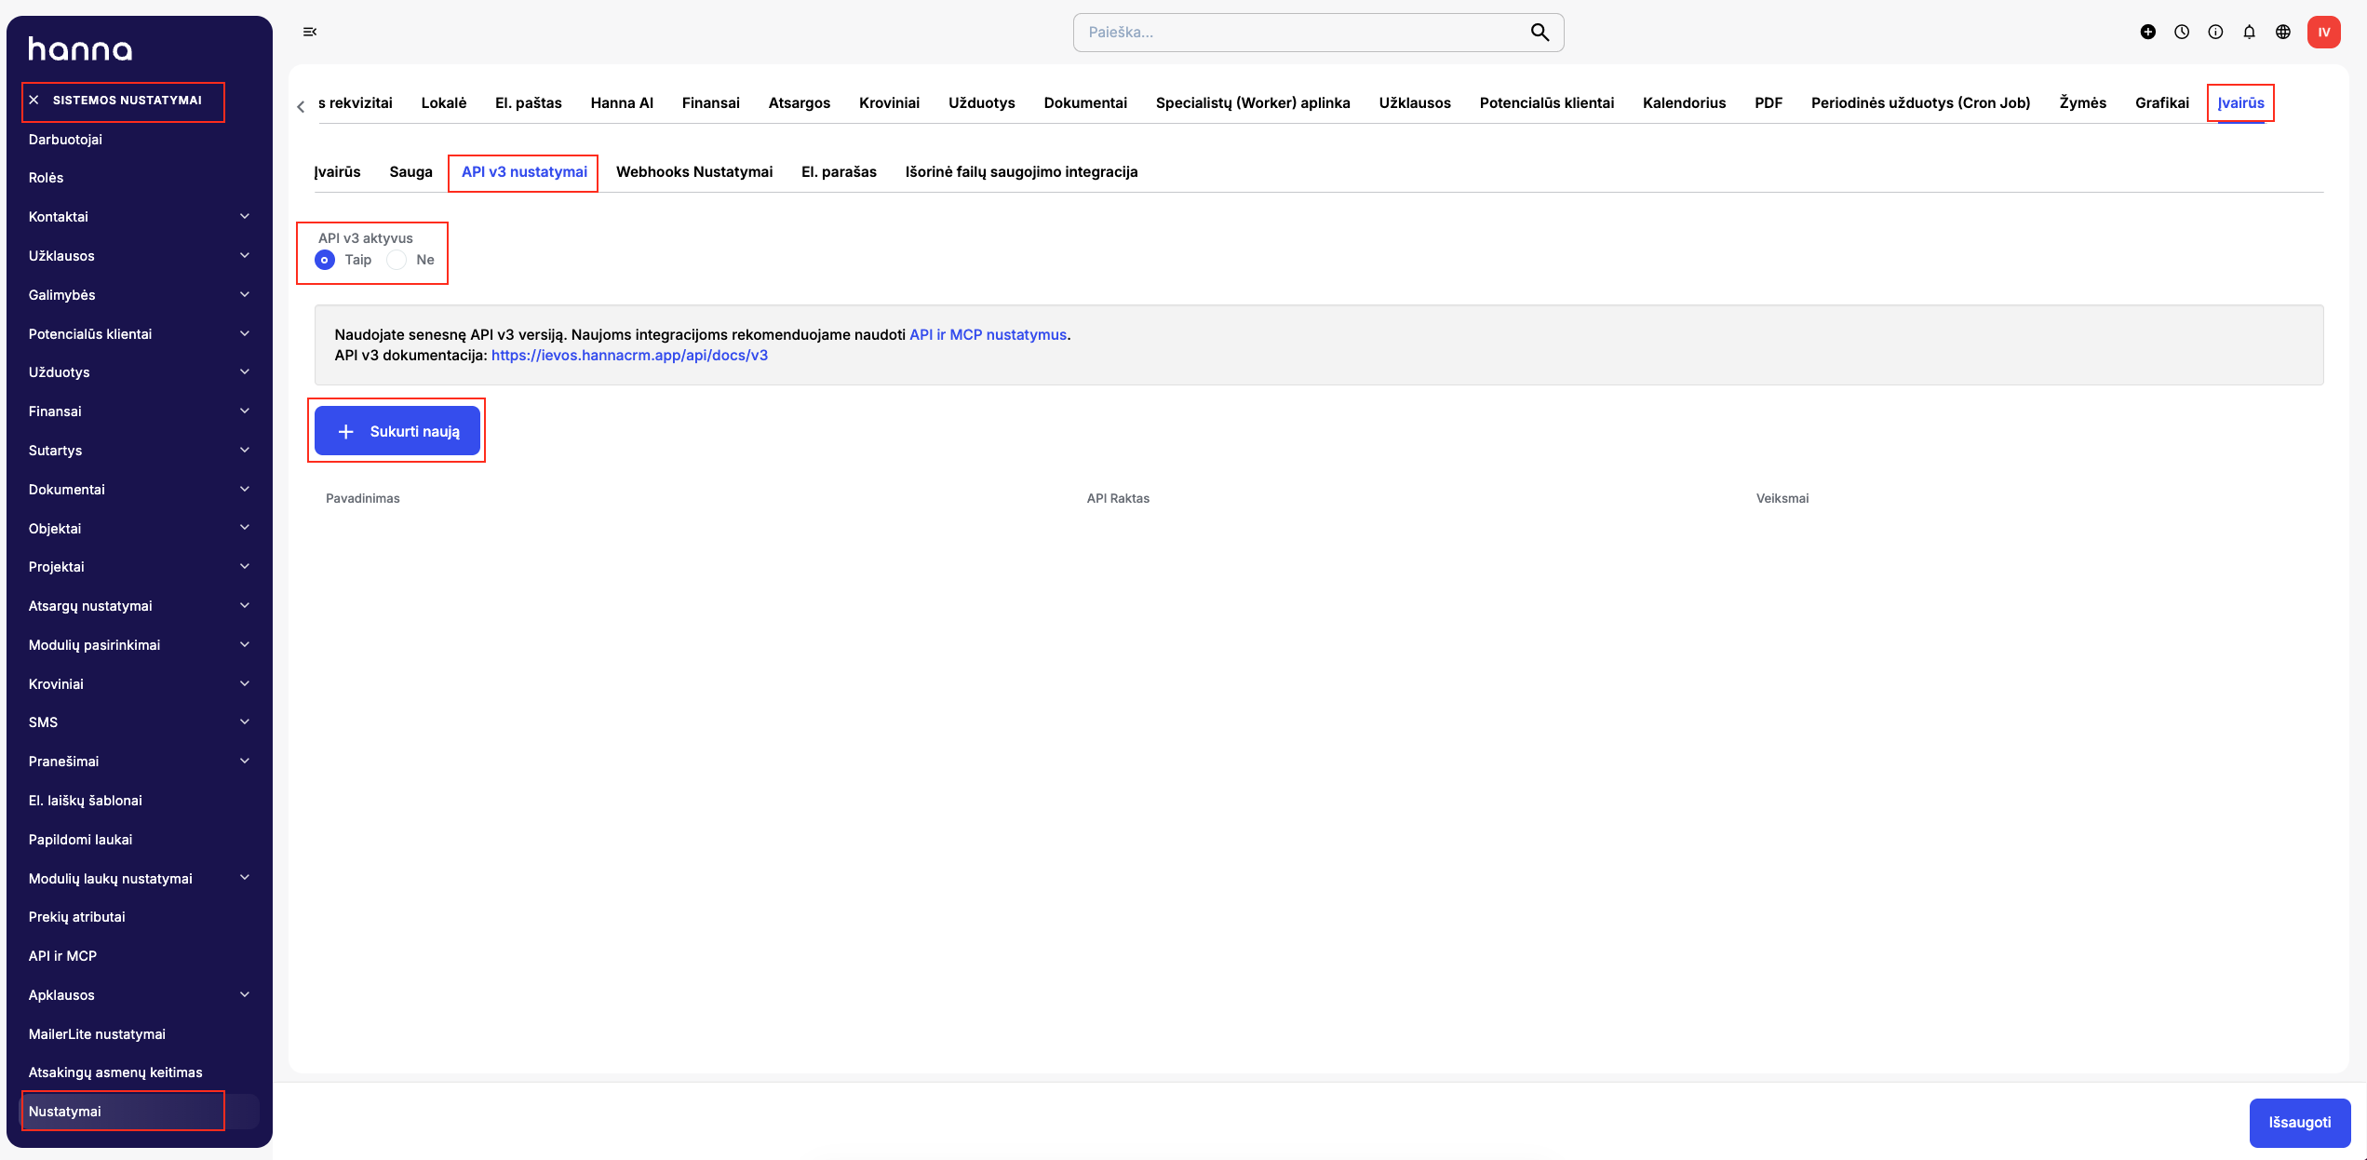Open the language globe icon
2367x1160 pixels.
pos(2282,32)
